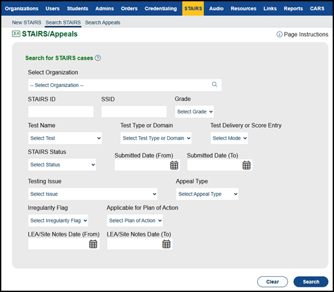
Task: Open the Select Status dropdown
Action: [62, 164]
